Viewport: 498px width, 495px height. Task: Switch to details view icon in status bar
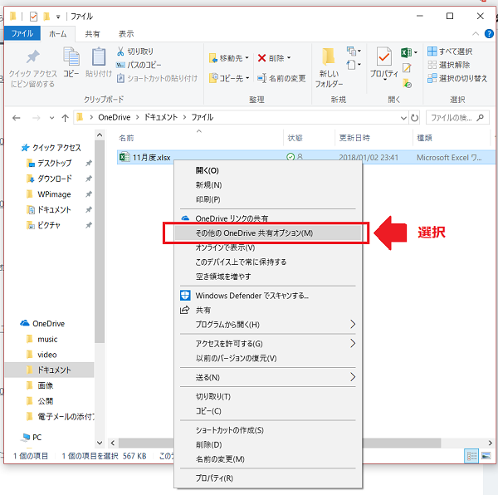tap(471, 456)
